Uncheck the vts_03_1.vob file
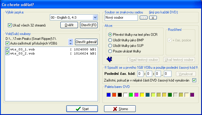 pos(7,49)
